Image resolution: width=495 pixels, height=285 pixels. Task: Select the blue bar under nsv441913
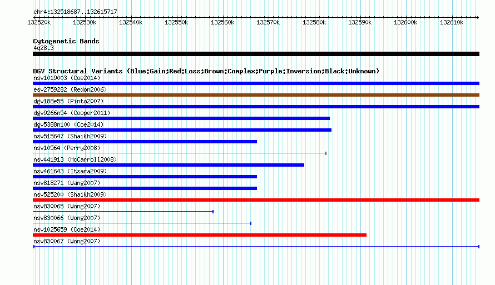point(169,165)
